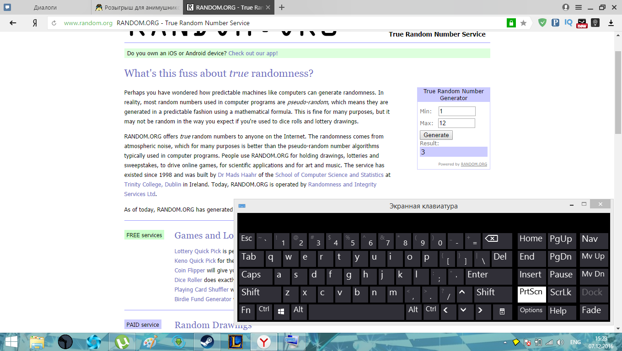Click the green secure connection lock icon
622x351 pixels.
(511, 23)
